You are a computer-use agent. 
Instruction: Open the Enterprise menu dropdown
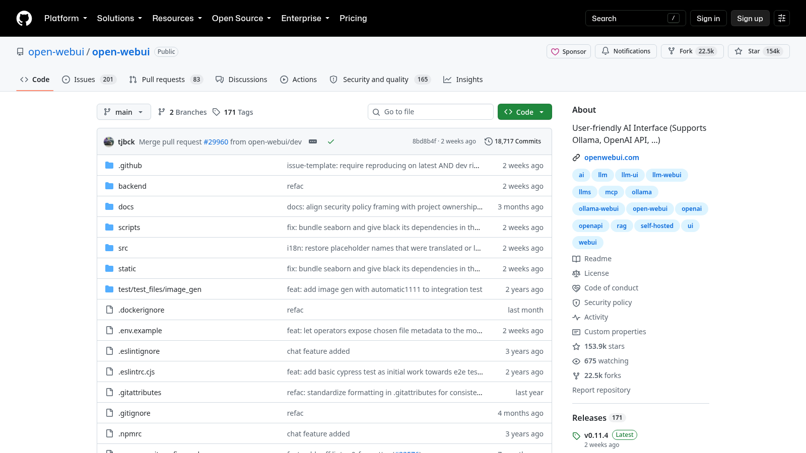click(305, 18)
